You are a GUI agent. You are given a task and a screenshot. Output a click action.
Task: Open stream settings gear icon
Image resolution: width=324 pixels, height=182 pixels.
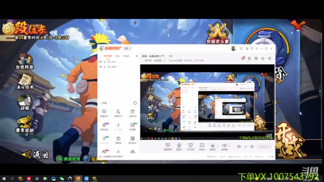tap(252, 146)
